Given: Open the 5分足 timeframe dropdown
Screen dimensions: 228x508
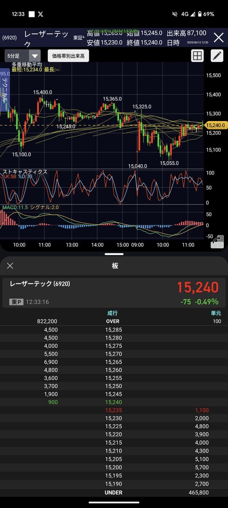Looking at the screenshot, I should pyautogui.click(x=23, y=55).
